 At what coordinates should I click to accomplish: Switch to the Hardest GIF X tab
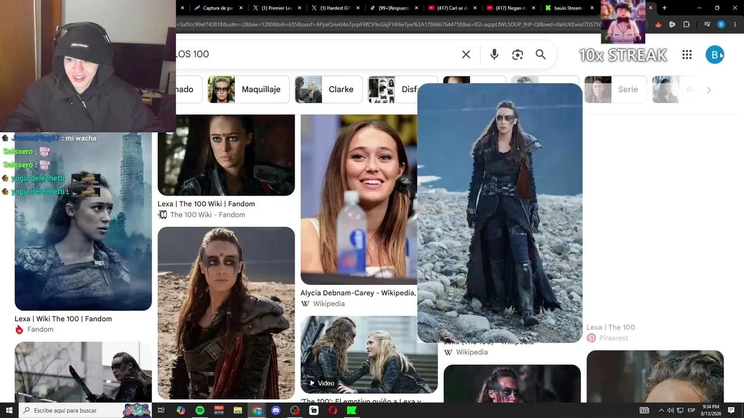pyautogui.click(x=334, y=8)
